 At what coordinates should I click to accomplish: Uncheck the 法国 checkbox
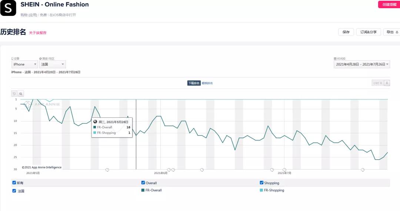[x=14, y=191]
